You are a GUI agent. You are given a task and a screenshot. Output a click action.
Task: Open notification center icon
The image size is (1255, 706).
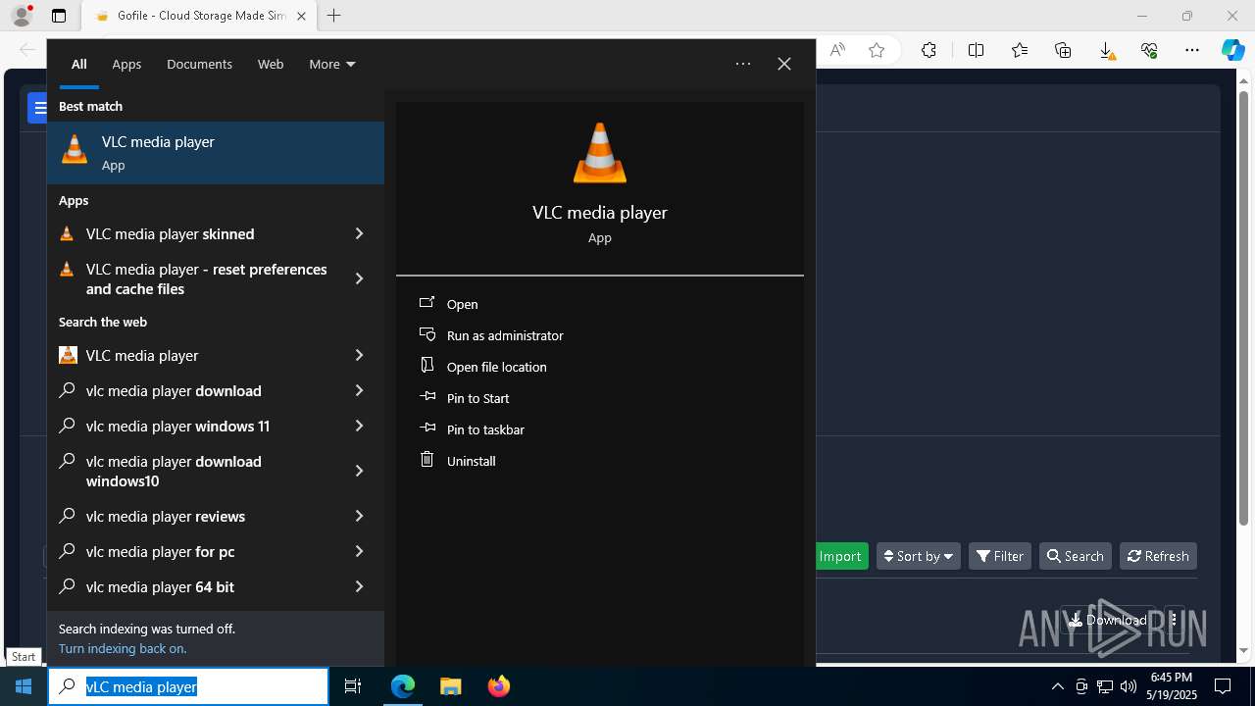click(1223, 686)
